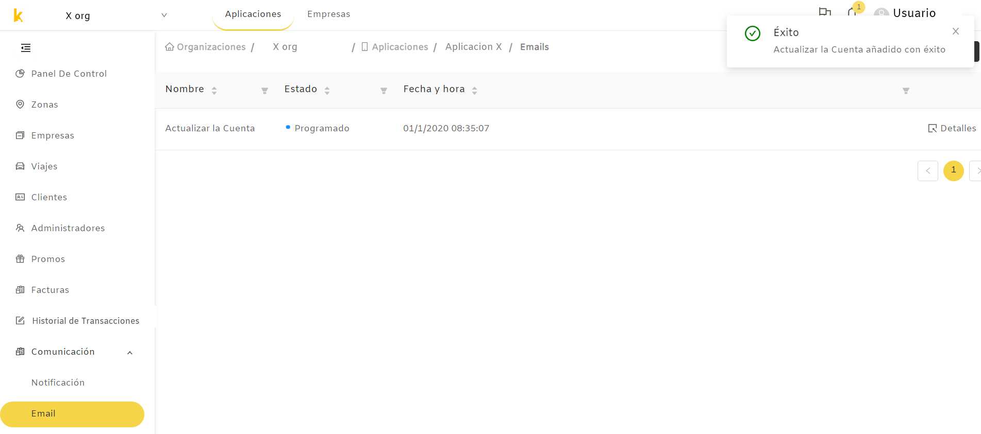Click the Usuario account name
981x434 pixels.
915,13
